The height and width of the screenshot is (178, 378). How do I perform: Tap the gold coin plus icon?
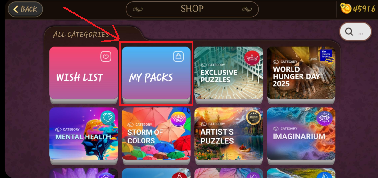pyautogui.click(x=345, y=9)
